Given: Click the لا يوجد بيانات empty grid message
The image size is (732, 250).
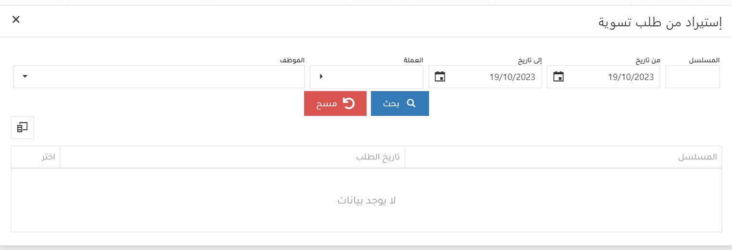Looking at the screenshot, I should [366, 200].
